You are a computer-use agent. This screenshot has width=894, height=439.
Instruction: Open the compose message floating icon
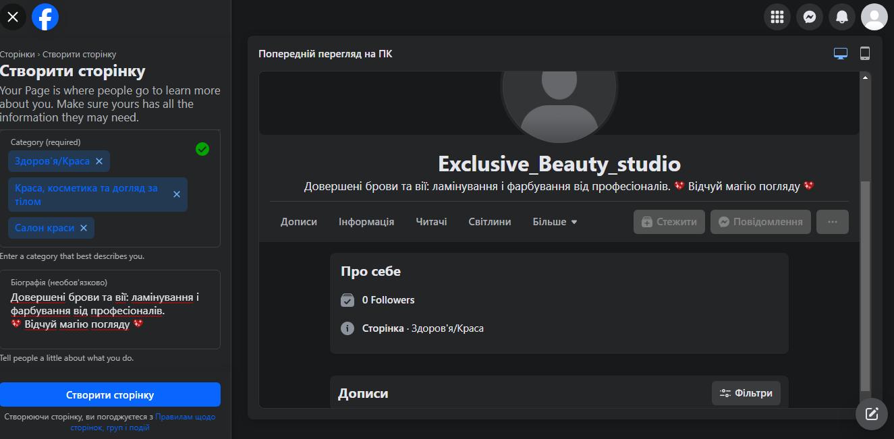coord(872,414)
